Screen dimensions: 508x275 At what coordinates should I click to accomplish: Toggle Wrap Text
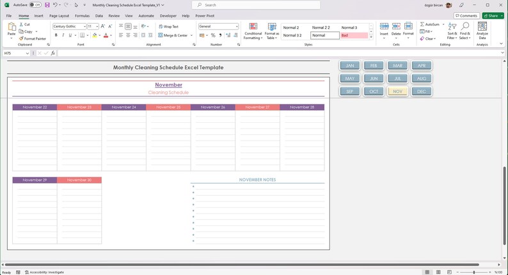pyautogui.click(x=168, y=27)
